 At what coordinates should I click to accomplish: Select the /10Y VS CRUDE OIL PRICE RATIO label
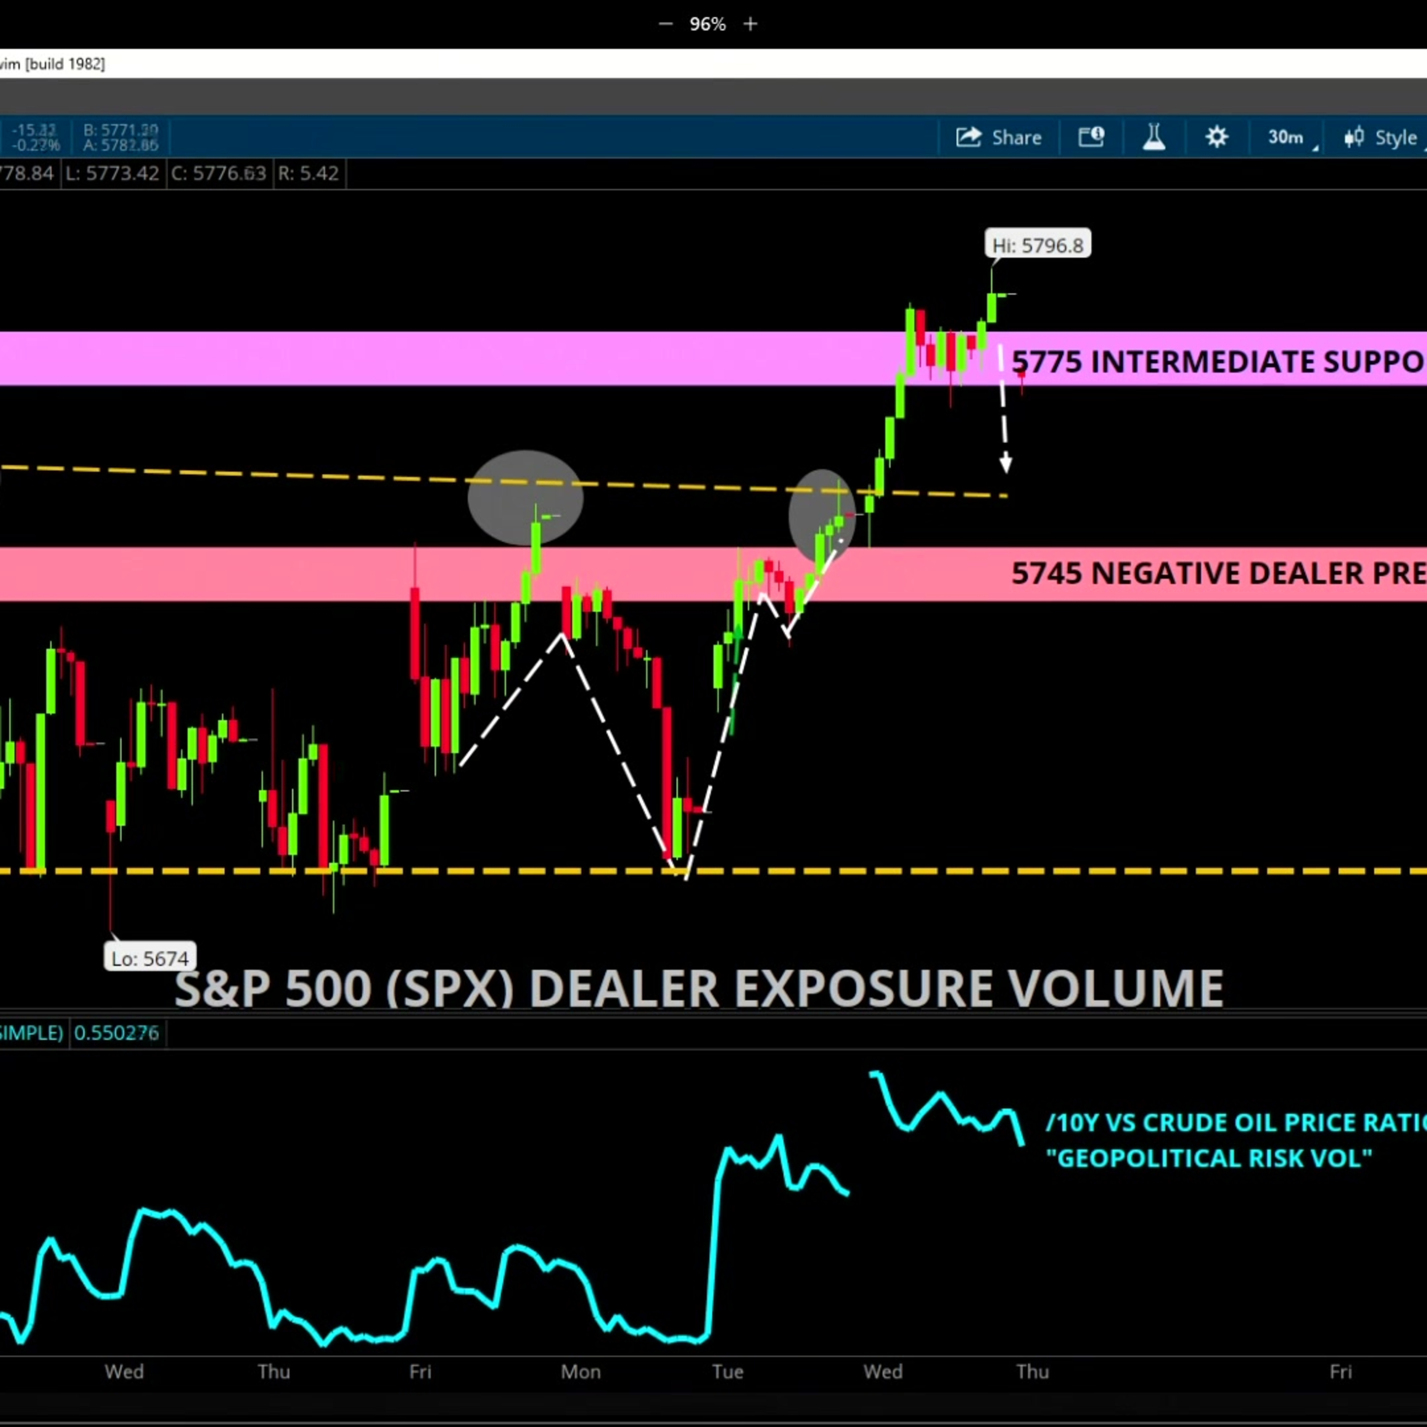point(1236,1123)
